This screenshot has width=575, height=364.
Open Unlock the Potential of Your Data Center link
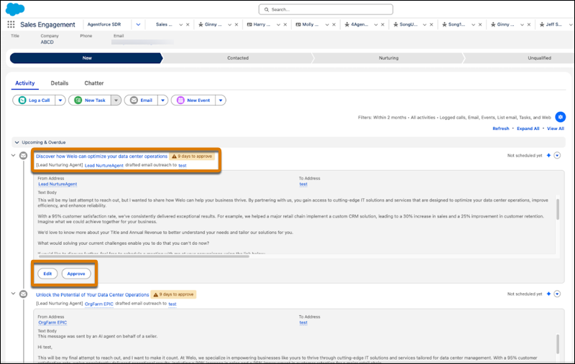click(x=93, y=295)
